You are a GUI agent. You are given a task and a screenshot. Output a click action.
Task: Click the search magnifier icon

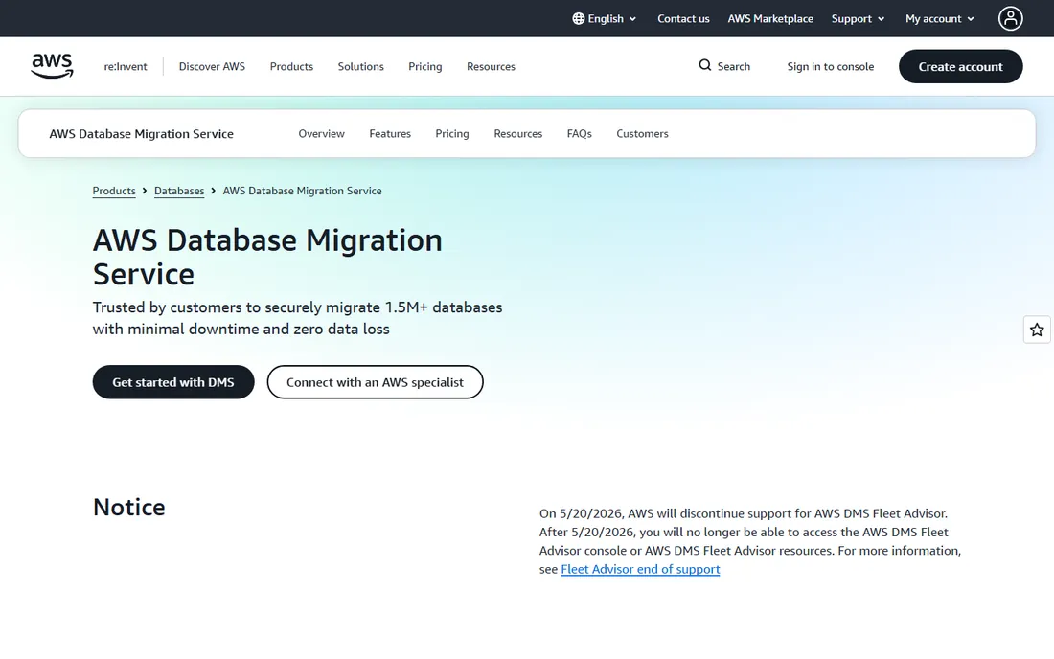tap(704, 65)
